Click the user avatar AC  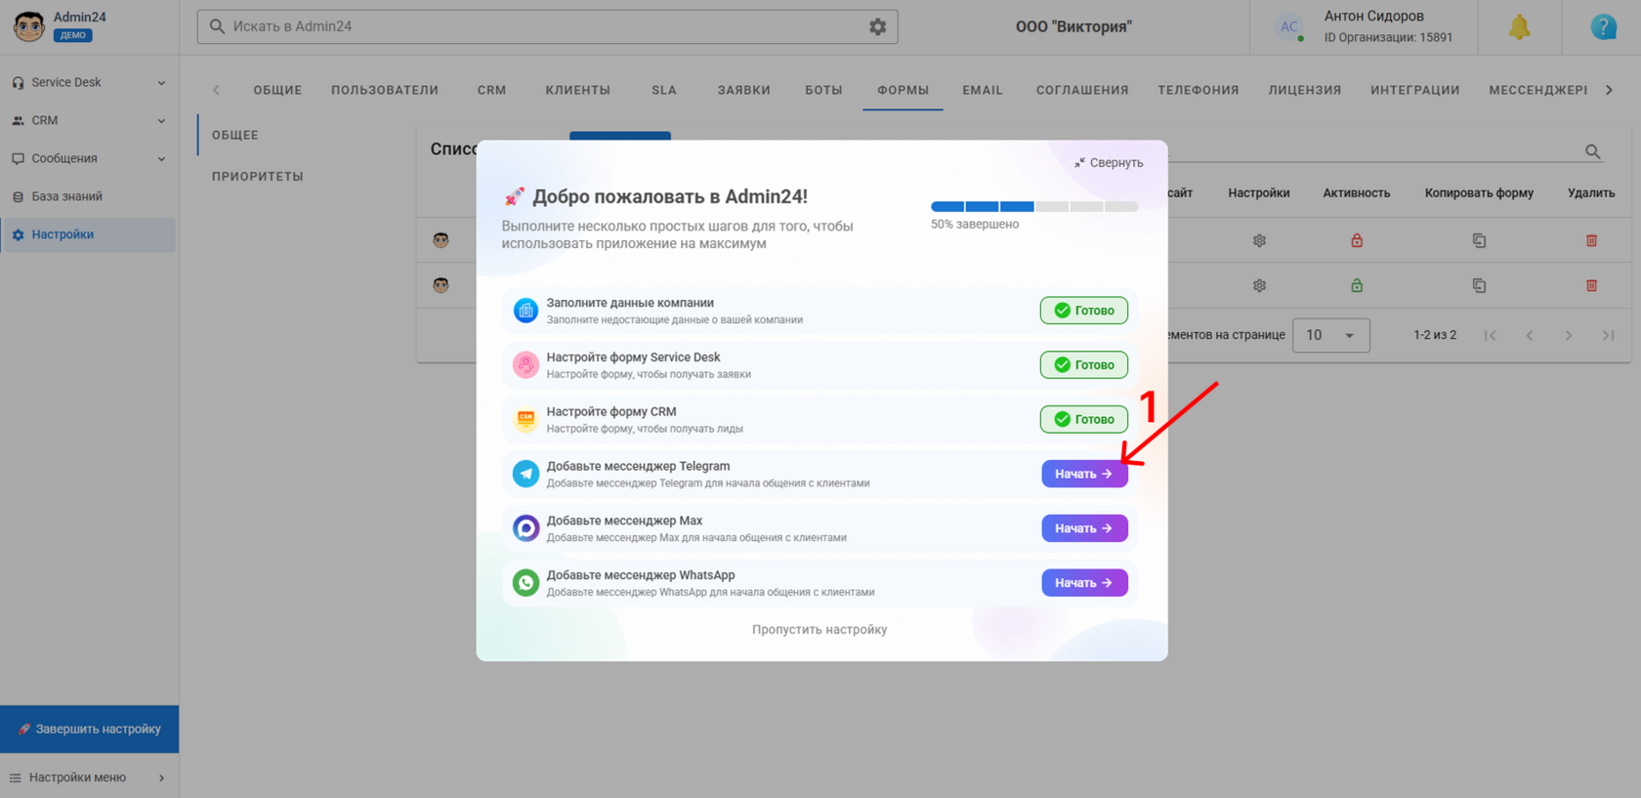1289,27
